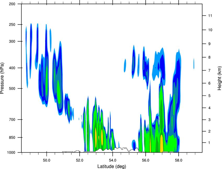Image resolution: width=222 pixels, height=169 pixels.
Task: Click the 50.0 latitude tick label
Action: point(46,160)
